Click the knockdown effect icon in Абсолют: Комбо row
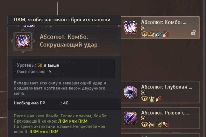The image size is (206, 137). coord(151,34)
